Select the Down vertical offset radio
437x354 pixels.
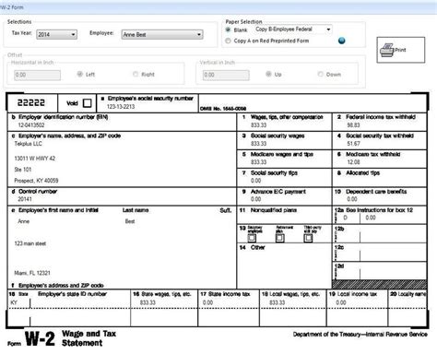[321, 74]
